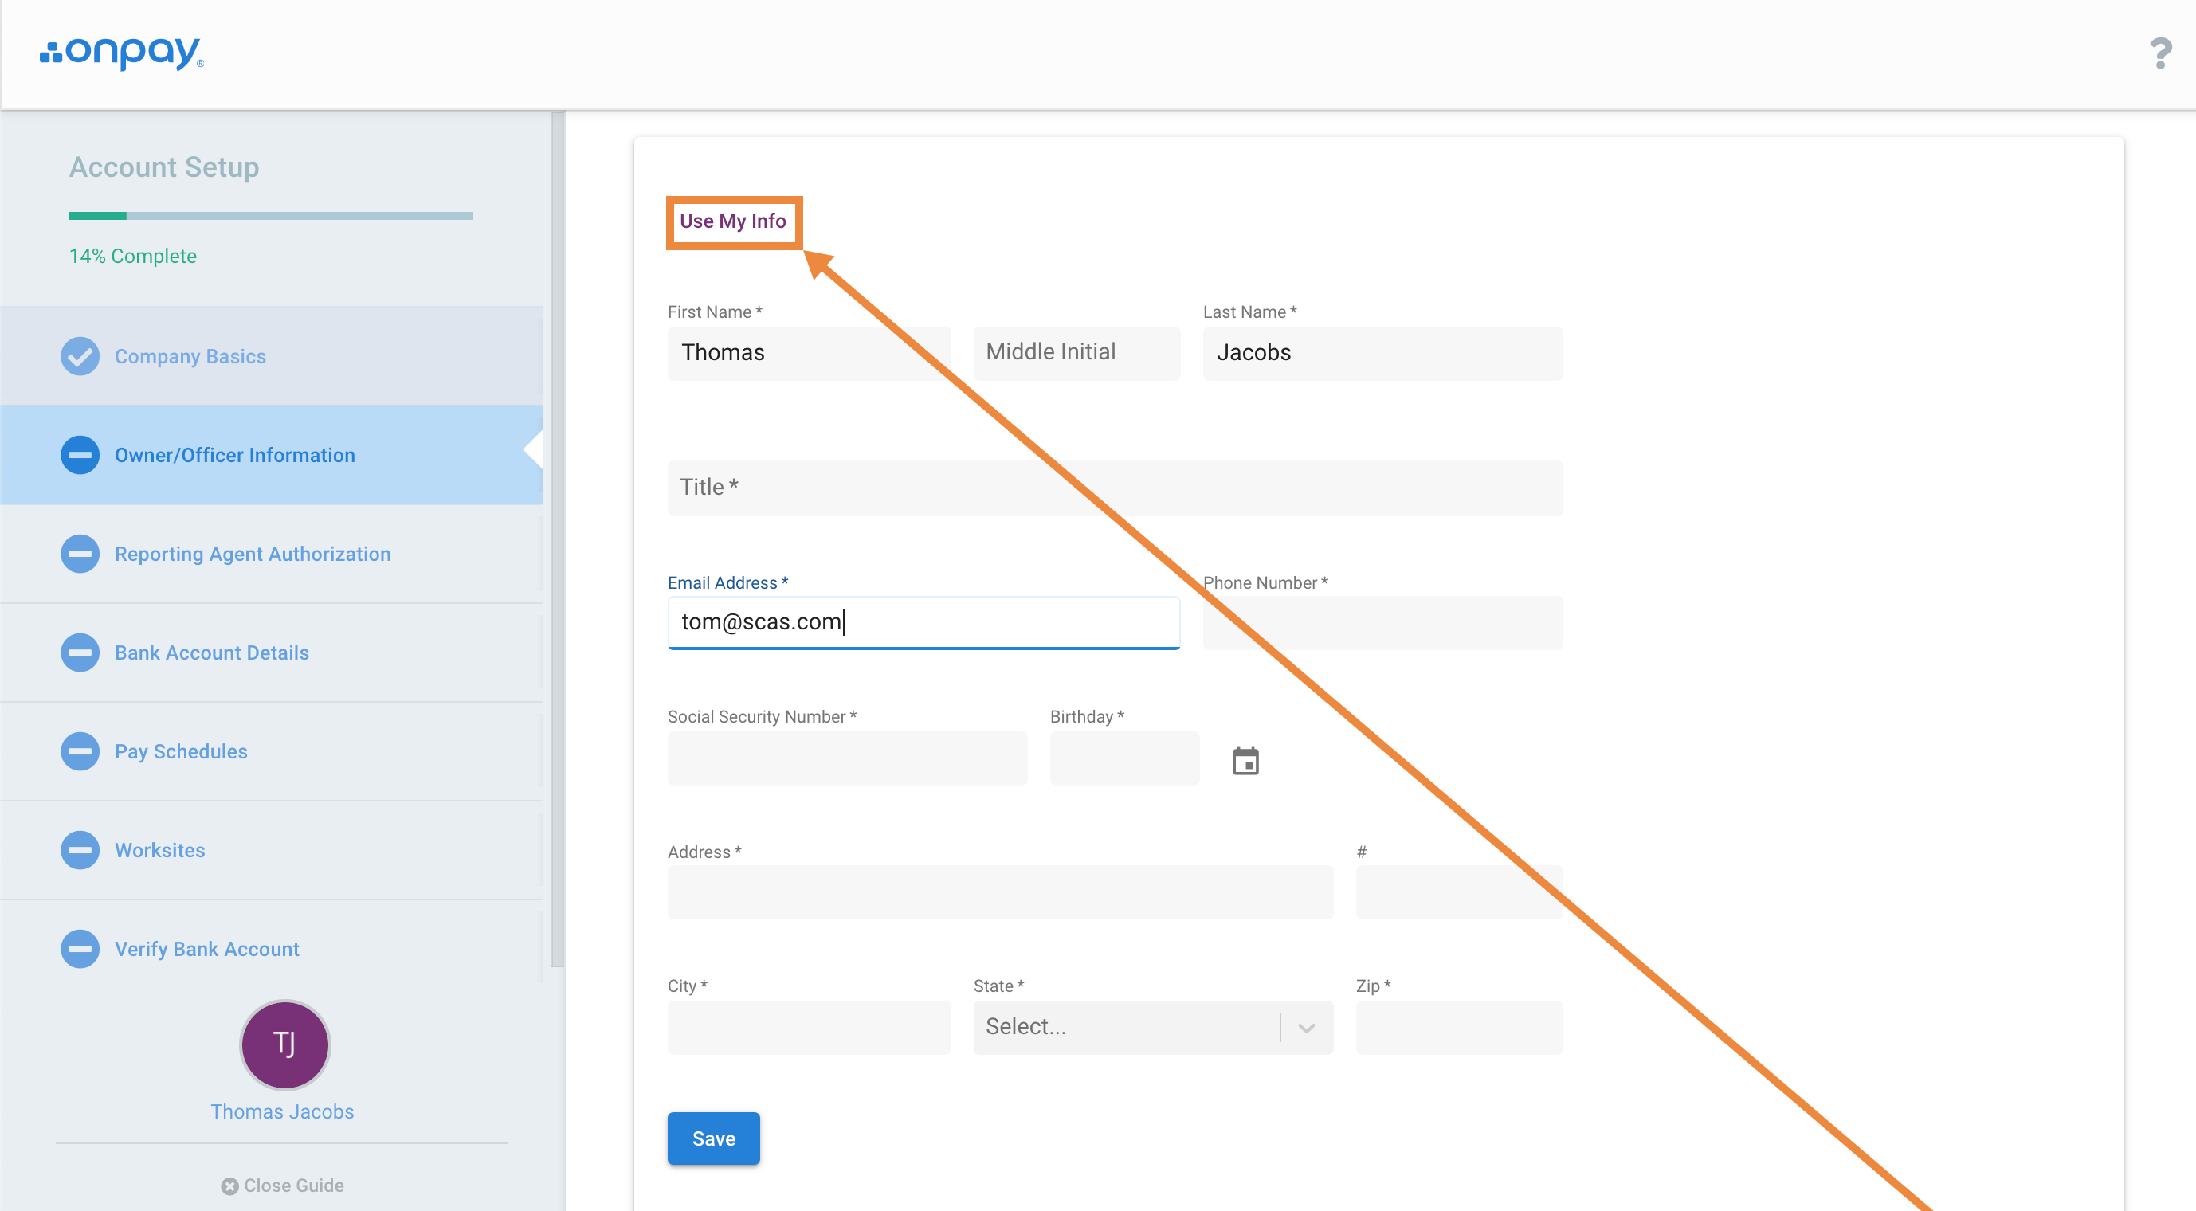Click the Use My Info link

tap(732, 221)
